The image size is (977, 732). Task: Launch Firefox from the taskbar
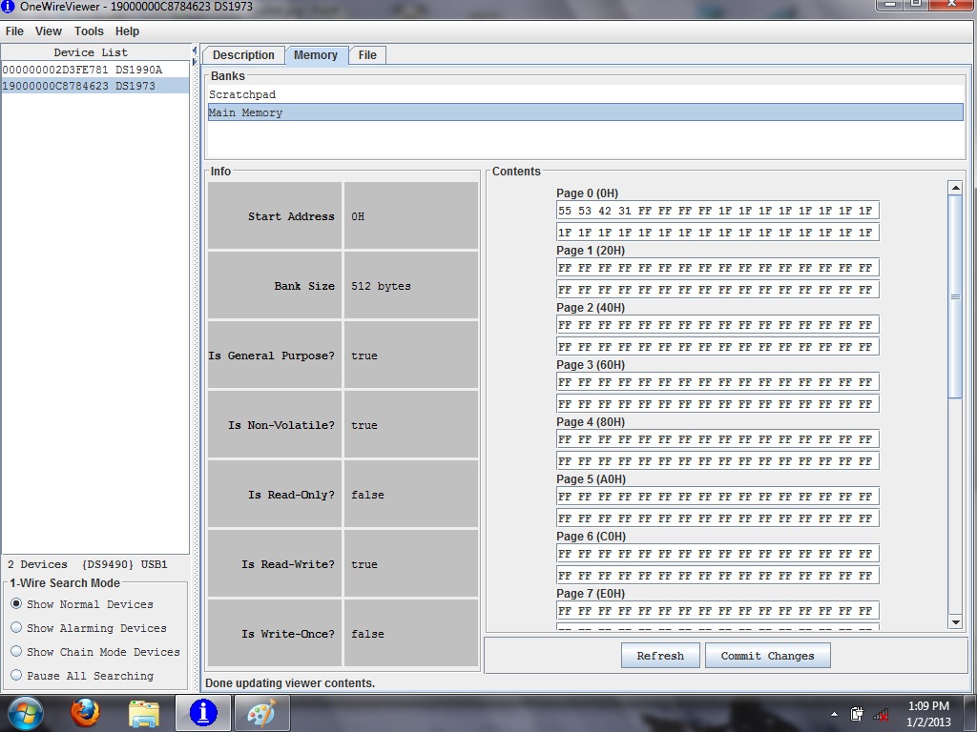coord(85,713)
